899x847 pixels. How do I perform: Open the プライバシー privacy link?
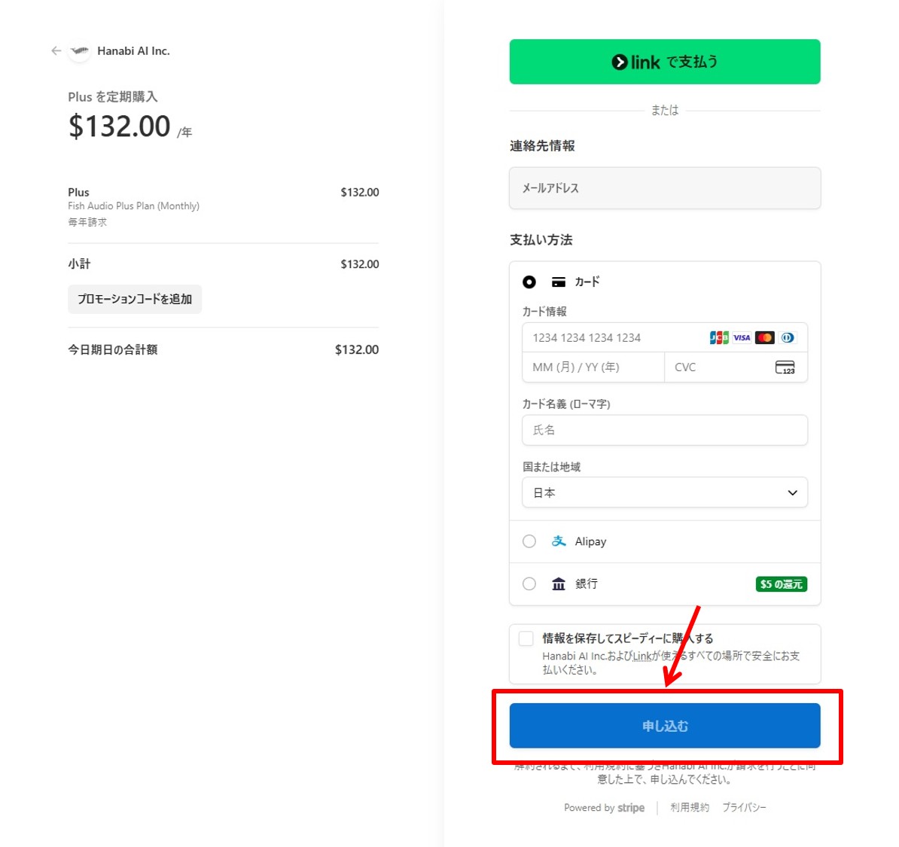pyautogui.click(x=744, y=807)
